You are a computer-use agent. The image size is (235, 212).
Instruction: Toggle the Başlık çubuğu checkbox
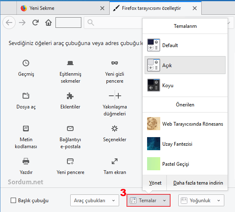click(13, 201)
